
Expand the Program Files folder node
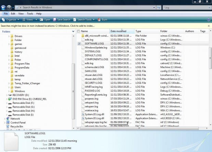click(x=9, y=64)
